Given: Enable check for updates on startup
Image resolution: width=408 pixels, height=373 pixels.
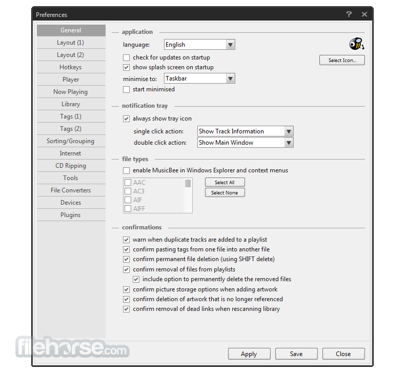Looking at the screenshot, I should coord(126,57).
